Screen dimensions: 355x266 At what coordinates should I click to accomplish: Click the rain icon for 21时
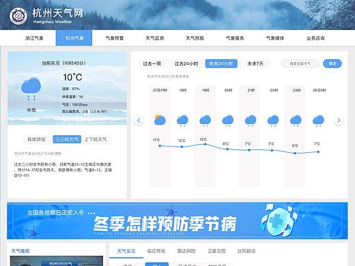coord(251,120)
